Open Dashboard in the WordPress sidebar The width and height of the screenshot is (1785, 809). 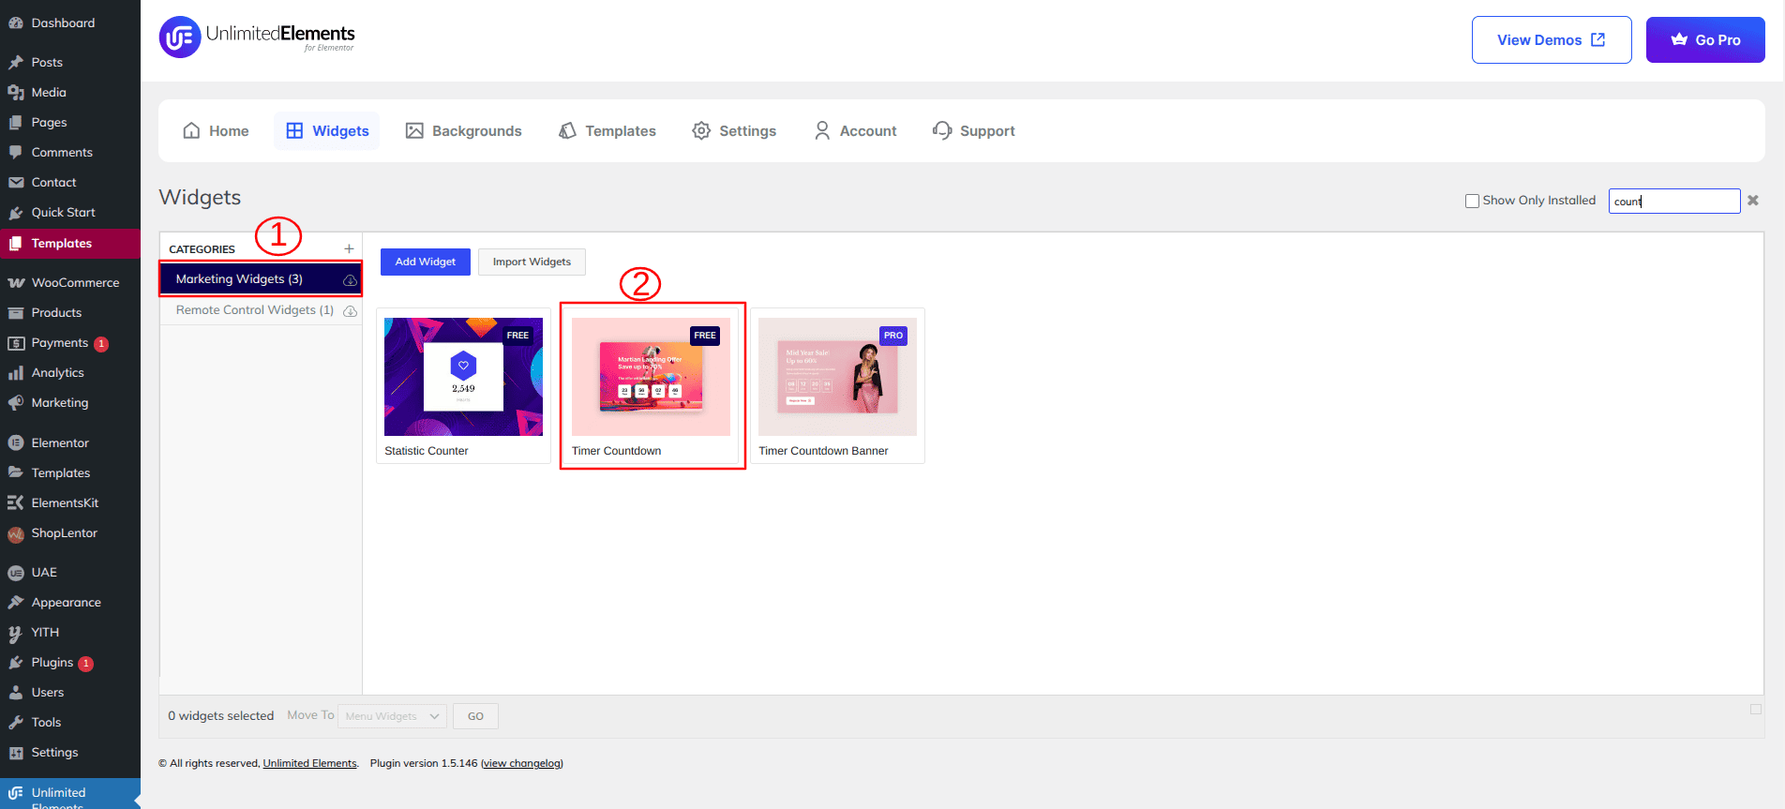pyautogui.click(x=70, y=22)
